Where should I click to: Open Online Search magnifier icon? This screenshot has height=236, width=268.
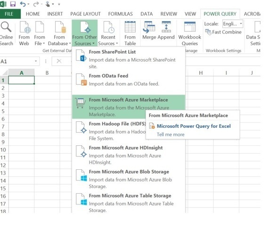(x=6, y=27)
